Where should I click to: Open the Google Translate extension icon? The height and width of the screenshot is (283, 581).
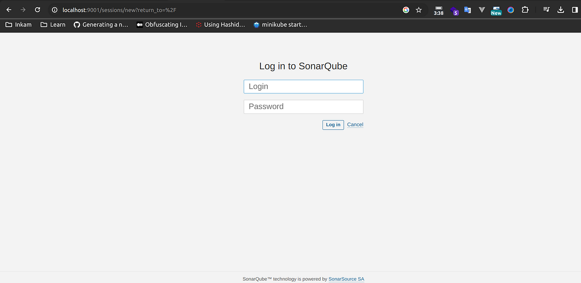click(x=467, y=10)
